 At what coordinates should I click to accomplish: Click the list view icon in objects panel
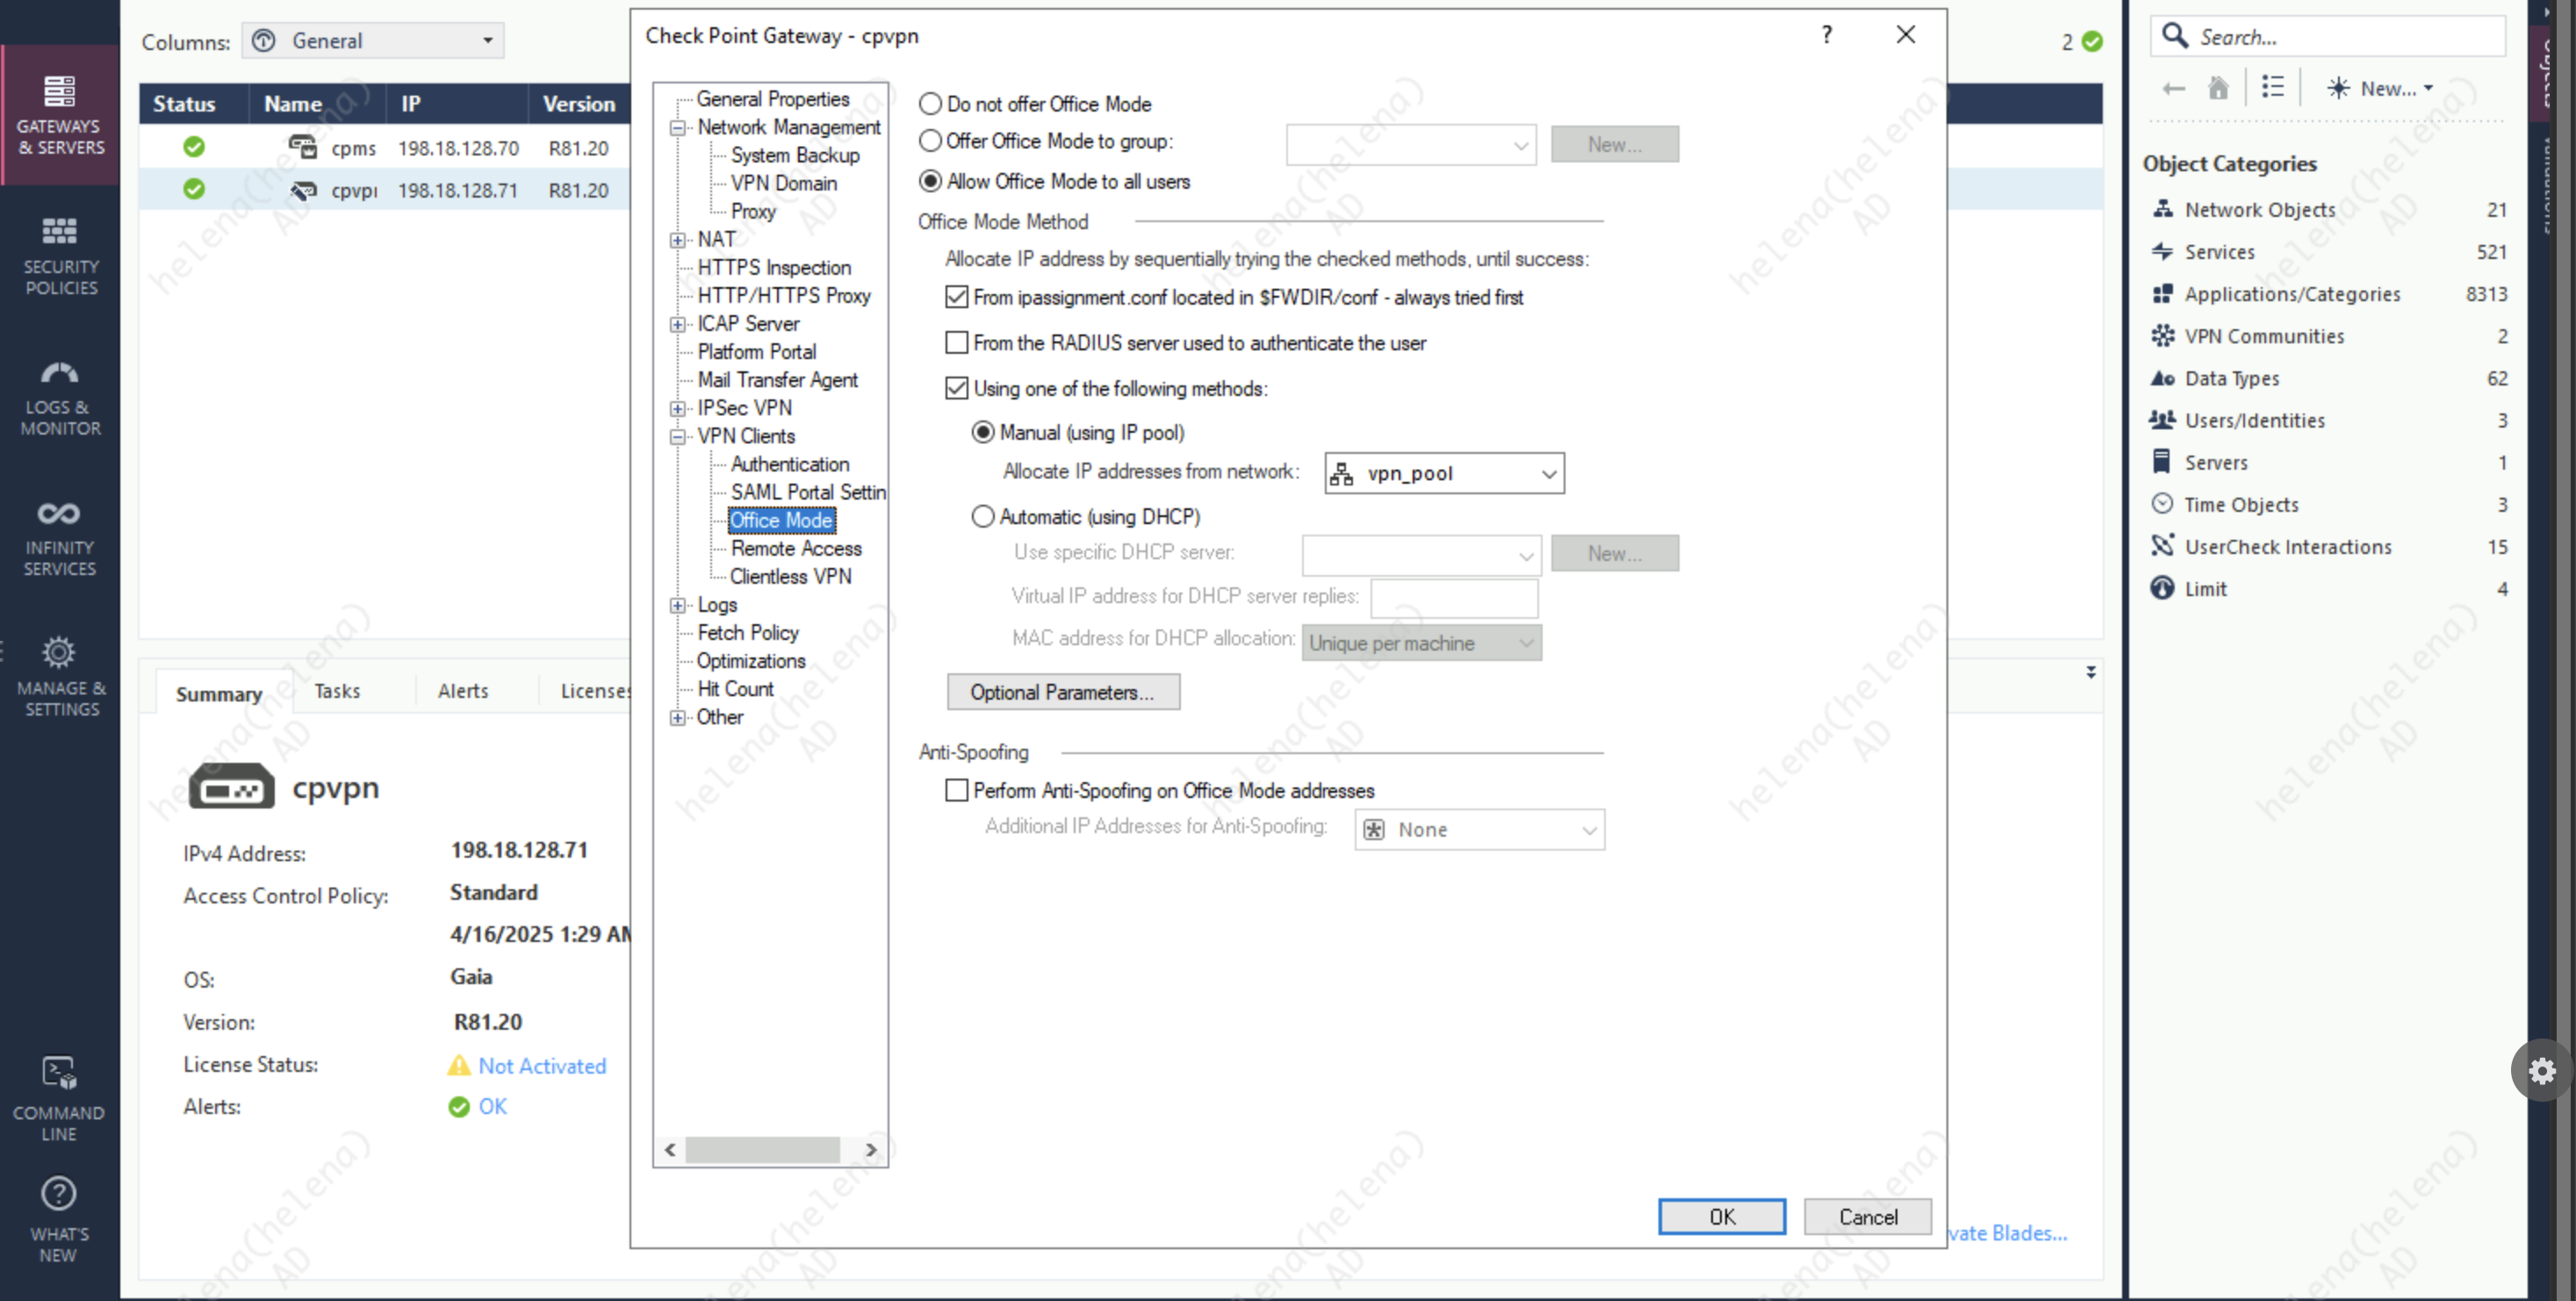(x=2273, y=88)
